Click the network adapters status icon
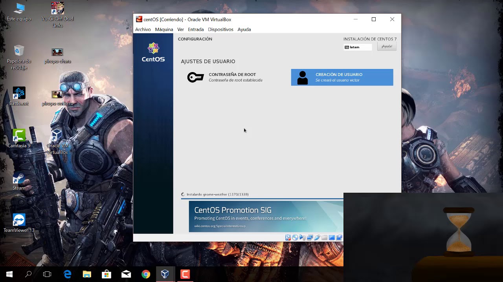This screenshot has height=282, width=503. pos(310,237)
